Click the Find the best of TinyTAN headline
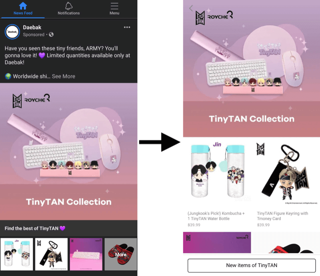The width and height of the screenshot is (320, 276). pyautogui.click(x=35, y=228)
